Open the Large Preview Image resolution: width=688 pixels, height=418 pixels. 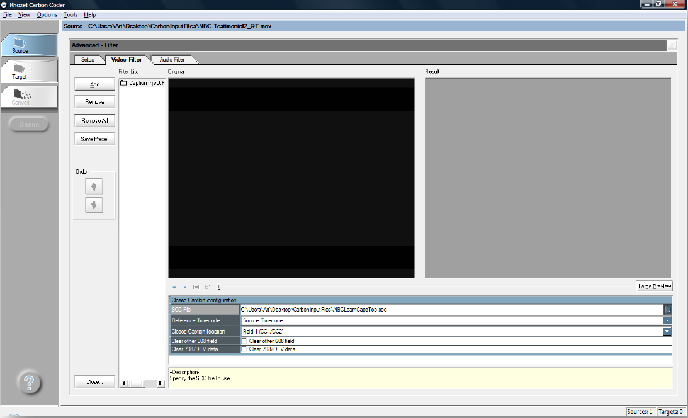click(655, 286)
